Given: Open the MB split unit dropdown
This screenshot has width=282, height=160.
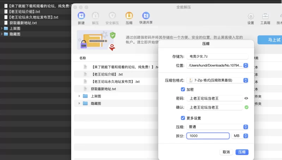Looking at the screenshot, I should pyautogui.click(x=246, y=136).
